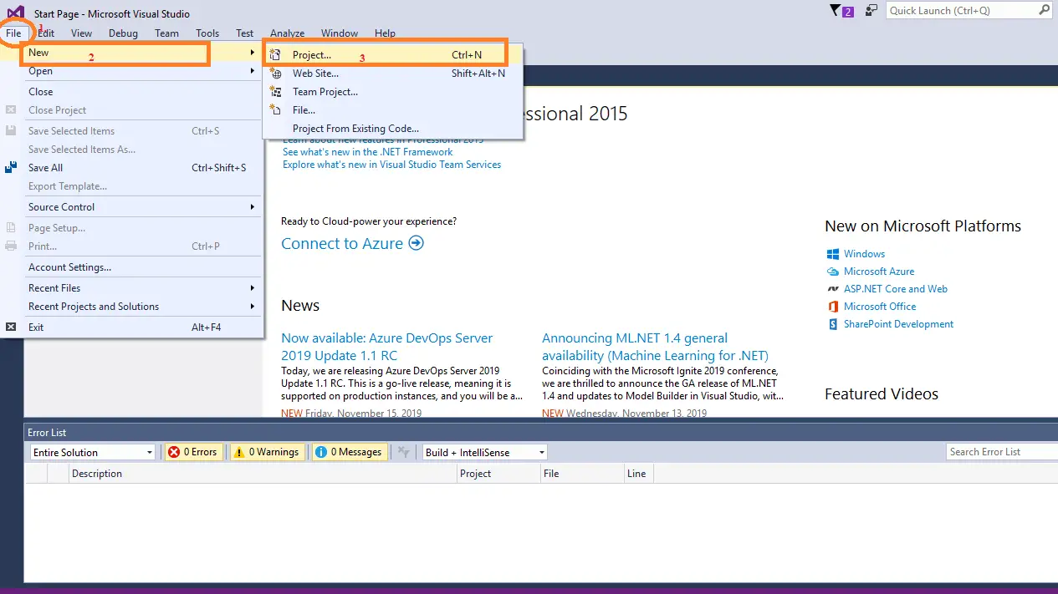
Task: Click the Description column header
Action: tap(97, 474)
